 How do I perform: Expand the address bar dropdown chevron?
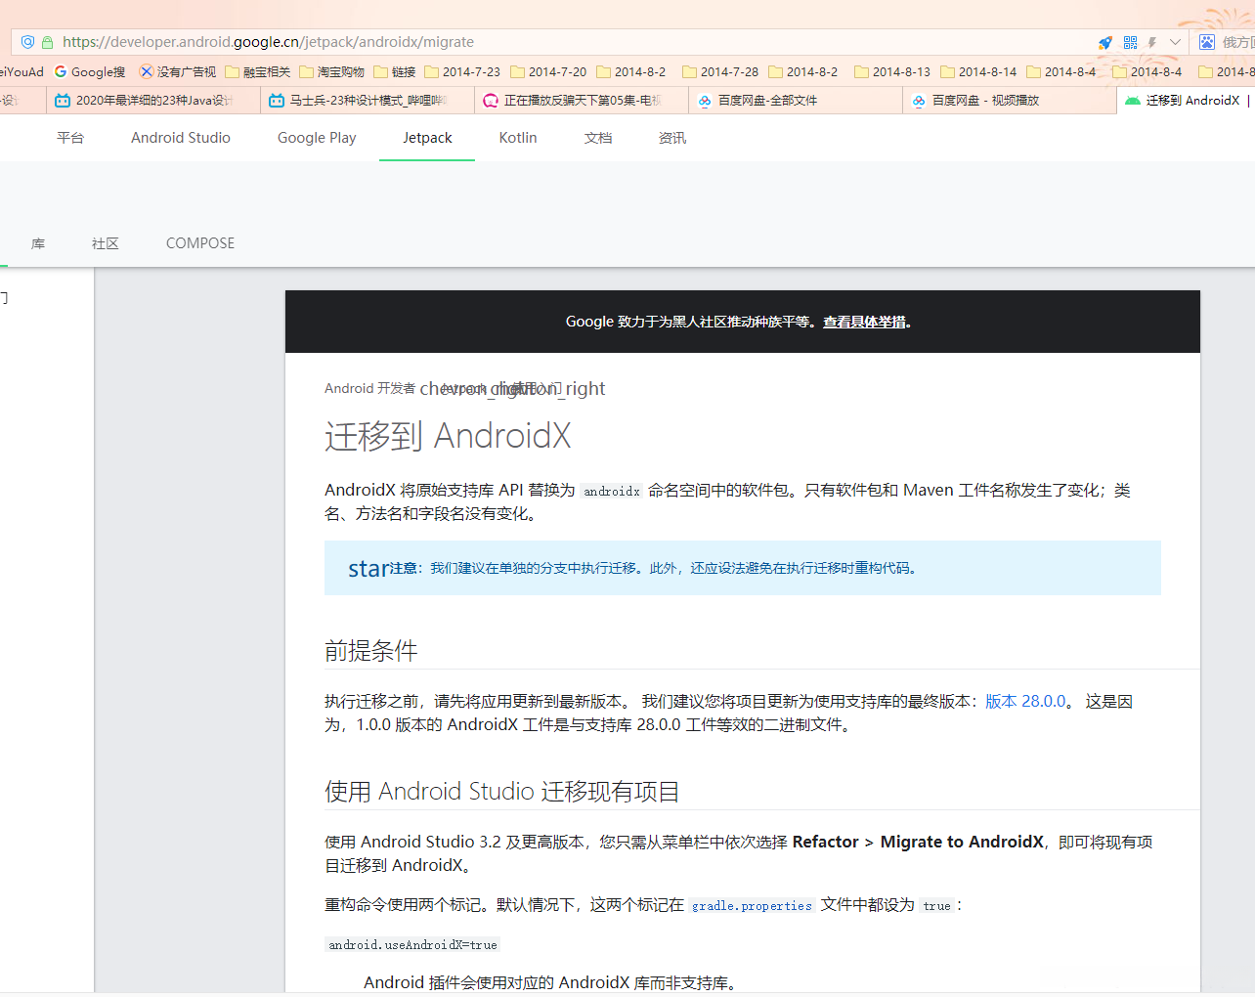(x=1175, y=42)
